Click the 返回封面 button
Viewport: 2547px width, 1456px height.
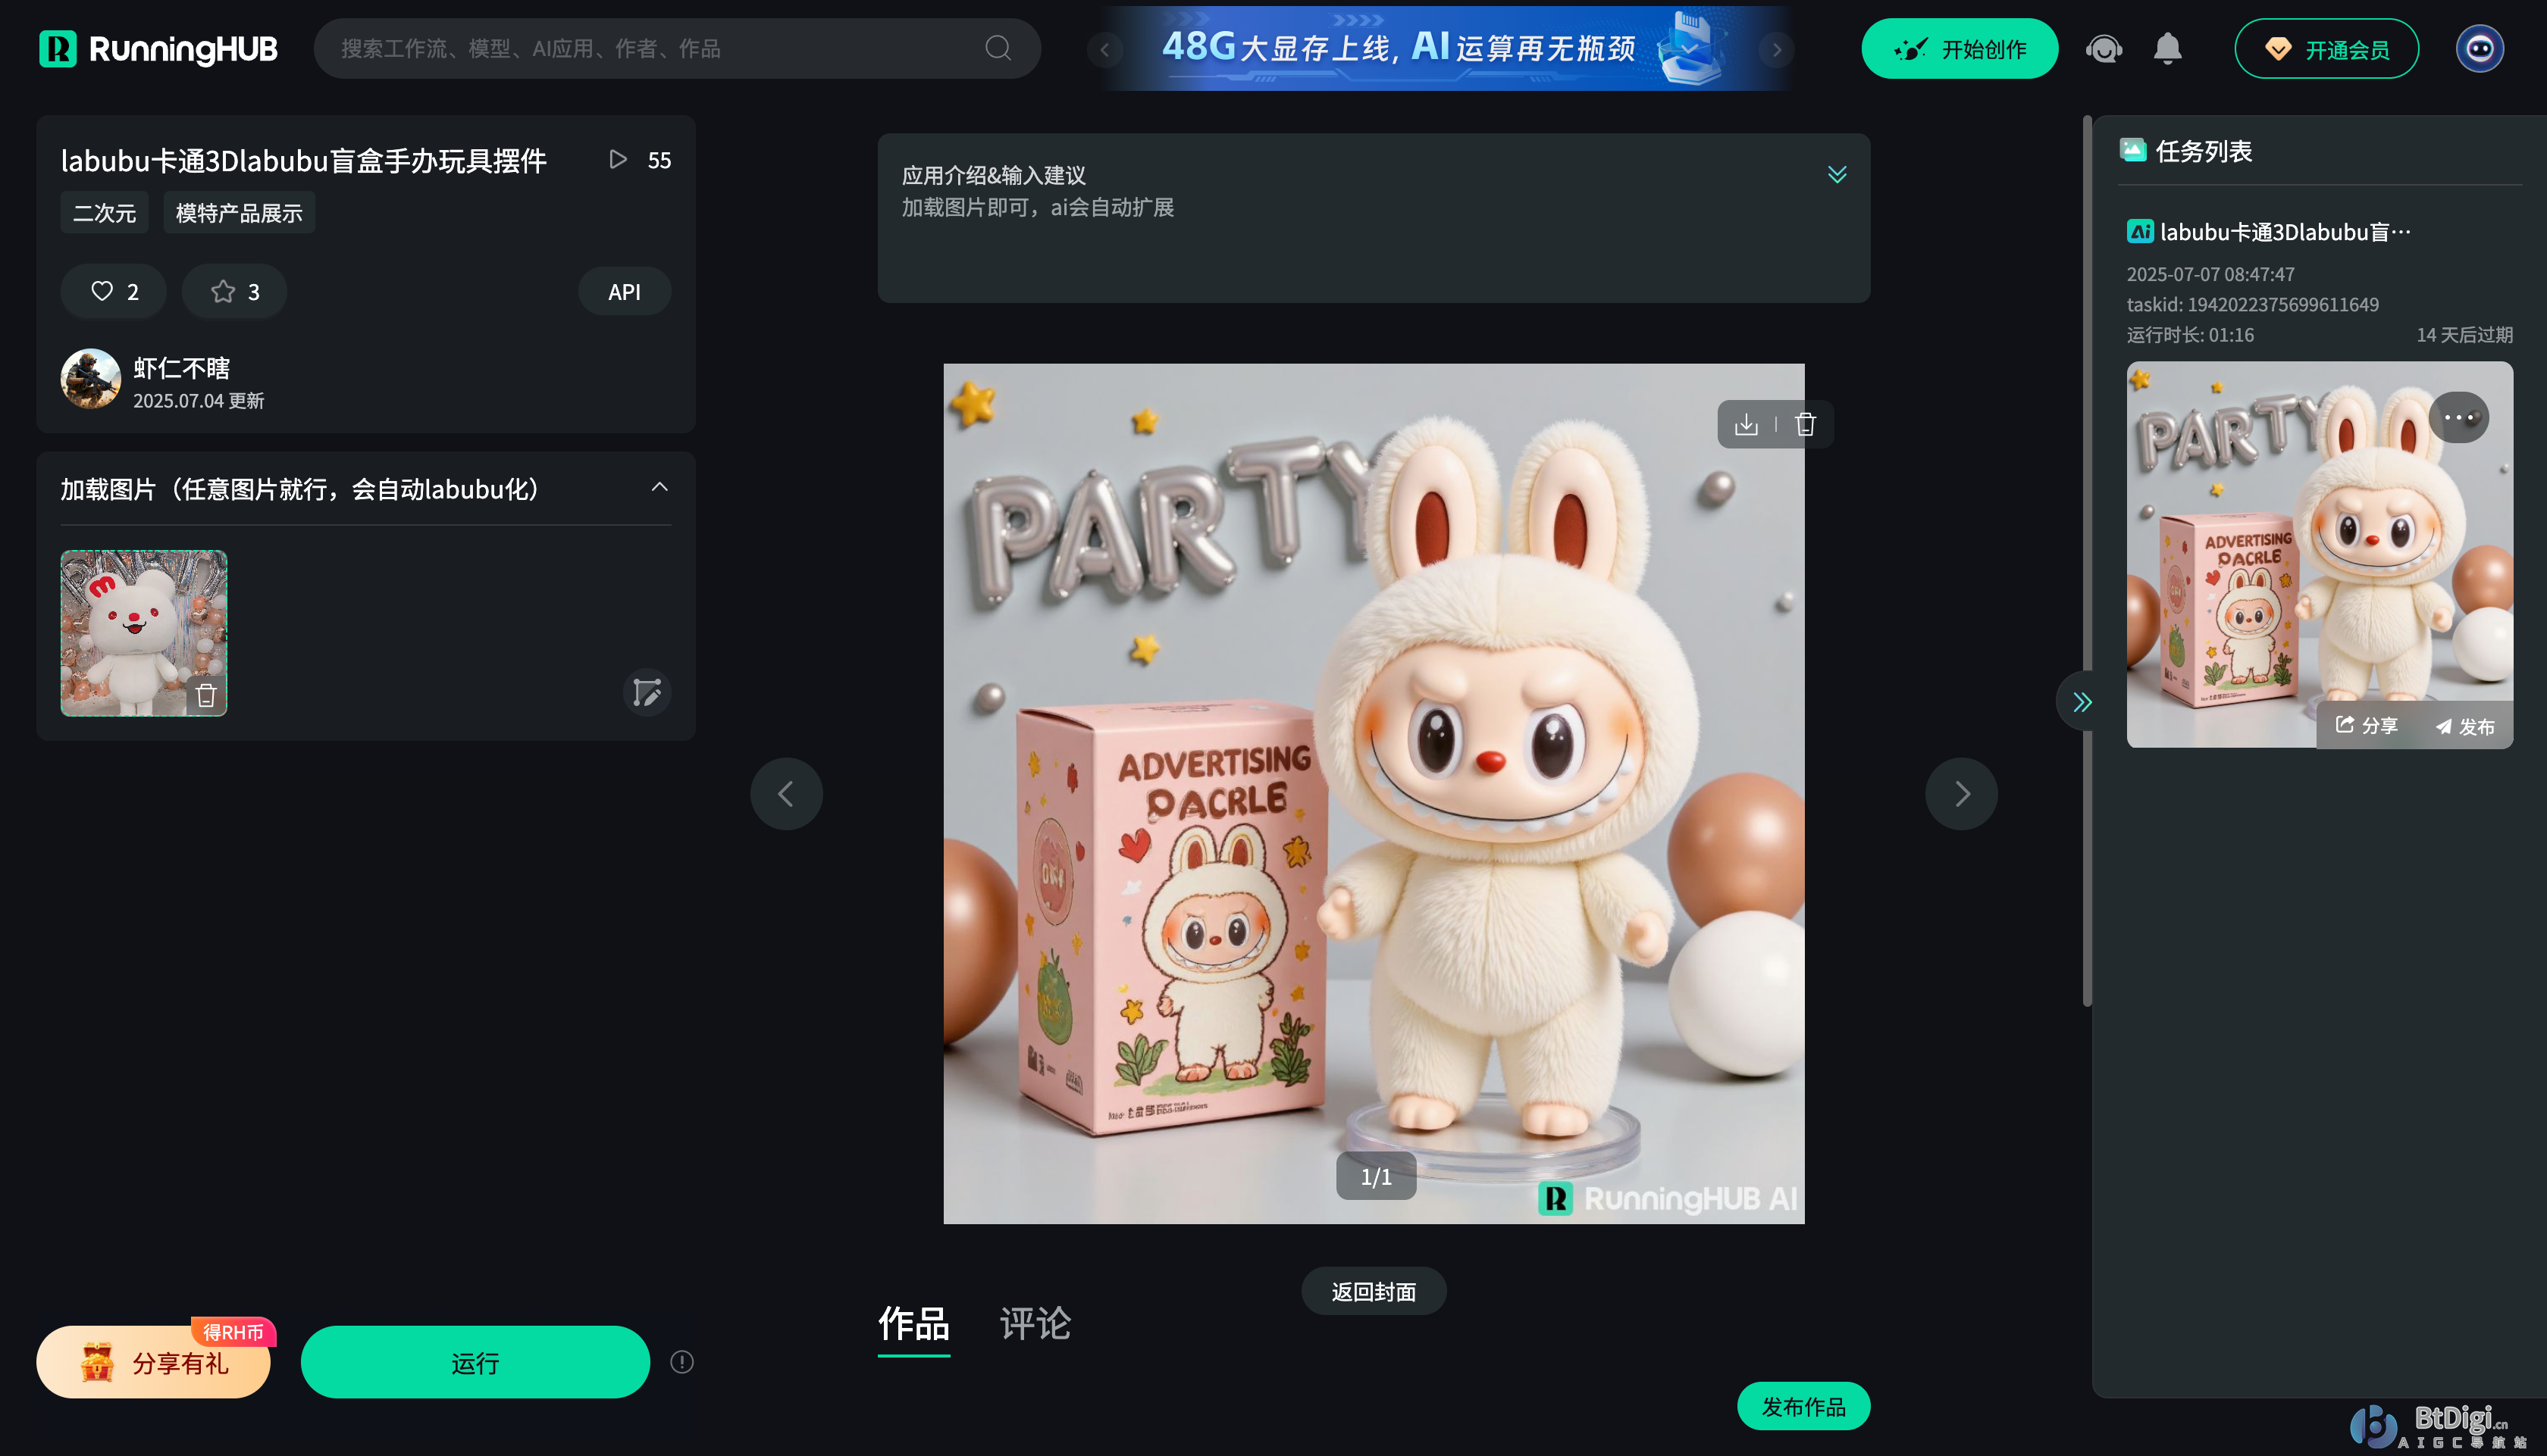coord(1374,1291)
